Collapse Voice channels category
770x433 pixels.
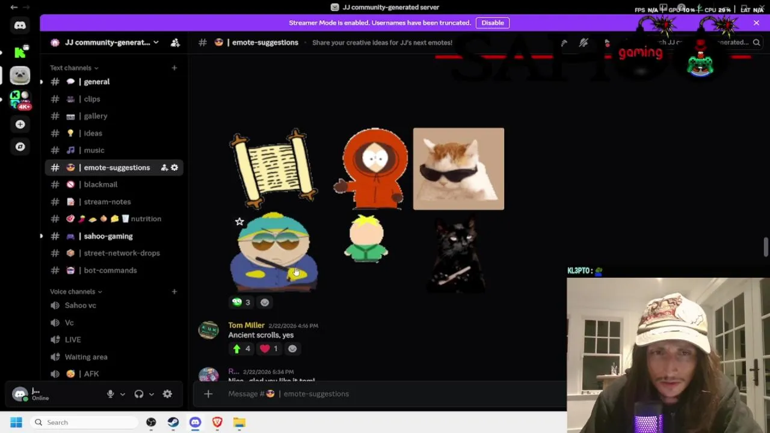[x=76, y=292]
